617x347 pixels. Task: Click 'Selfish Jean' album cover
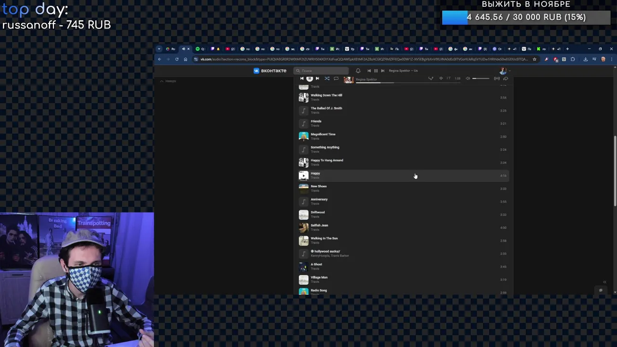point(304,227)
